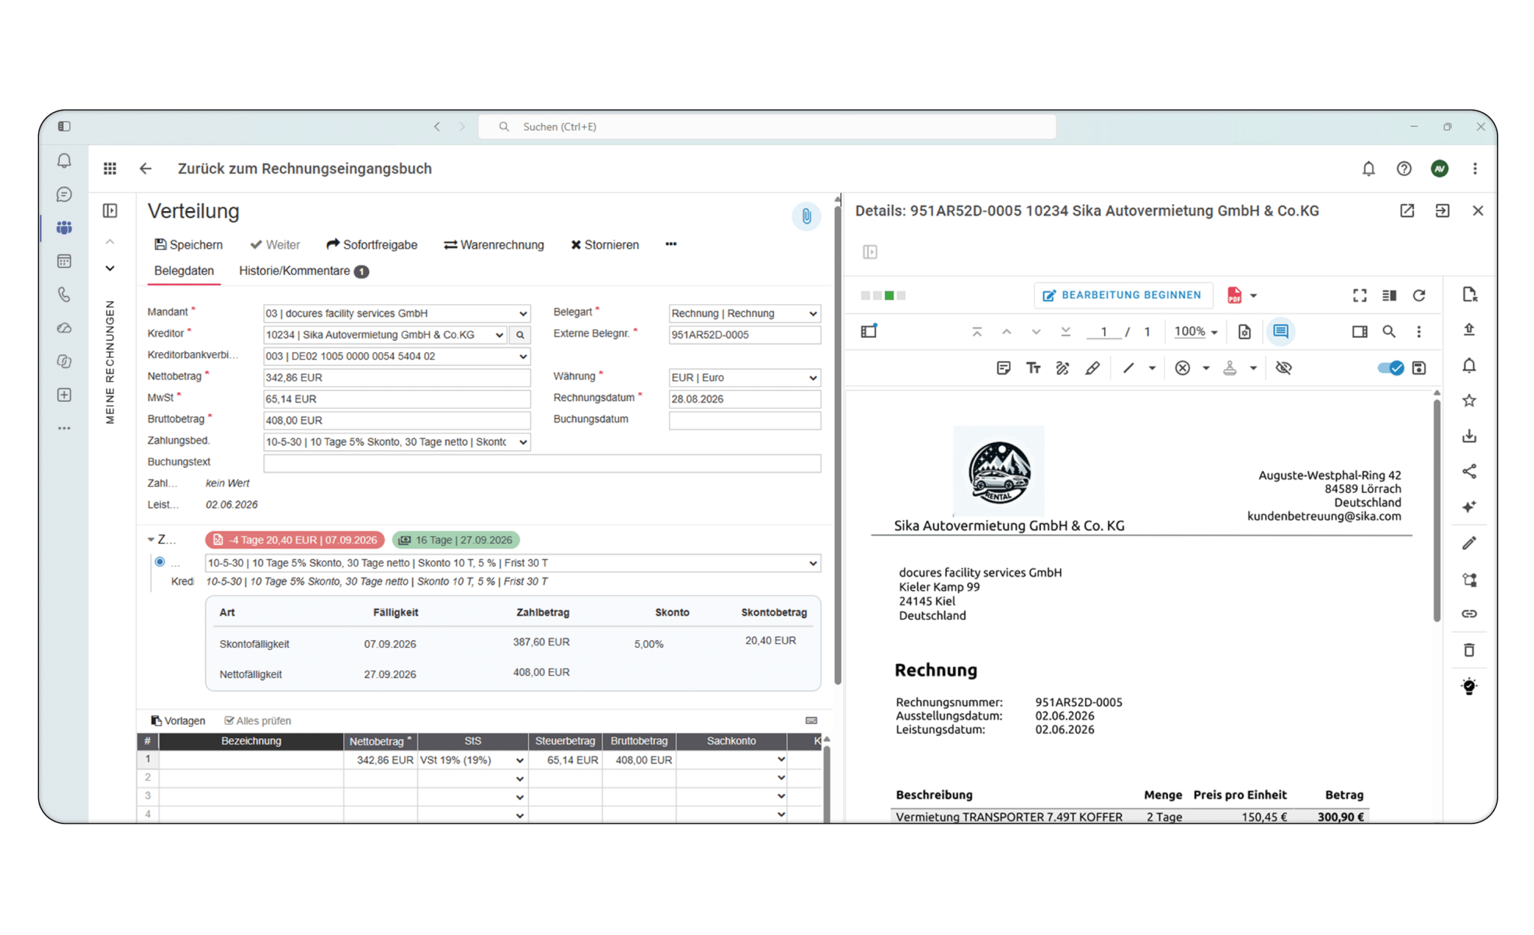The width and height of the screenshot is (1534, 935).
Task: Switch to the Historie/Kommentare tab
Action: click(304, 271)
